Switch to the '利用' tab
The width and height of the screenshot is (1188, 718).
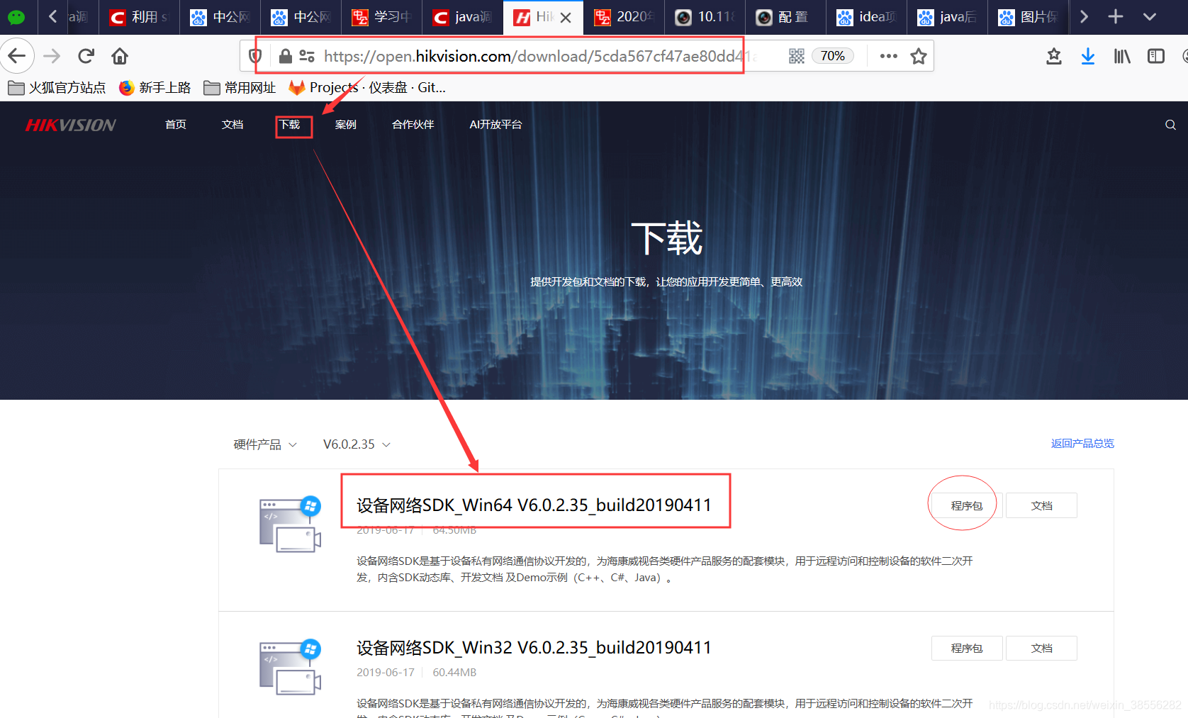139,17
